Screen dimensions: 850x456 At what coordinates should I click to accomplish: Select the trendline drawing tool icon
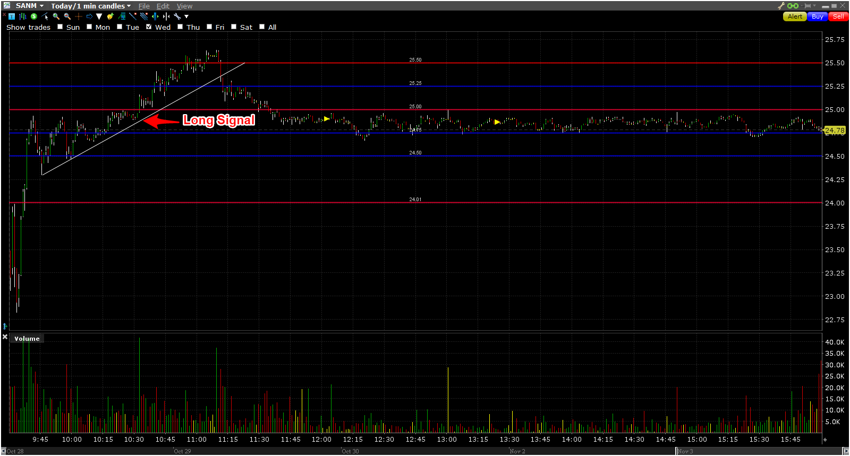coord(133,16)
